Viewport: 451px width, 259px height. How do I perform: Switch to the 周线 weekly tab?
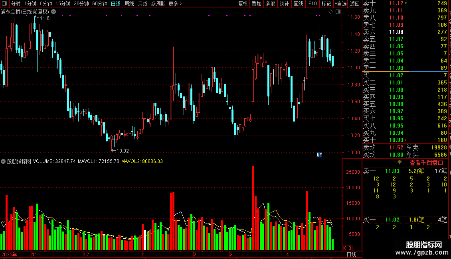click(x=129, y=4)
